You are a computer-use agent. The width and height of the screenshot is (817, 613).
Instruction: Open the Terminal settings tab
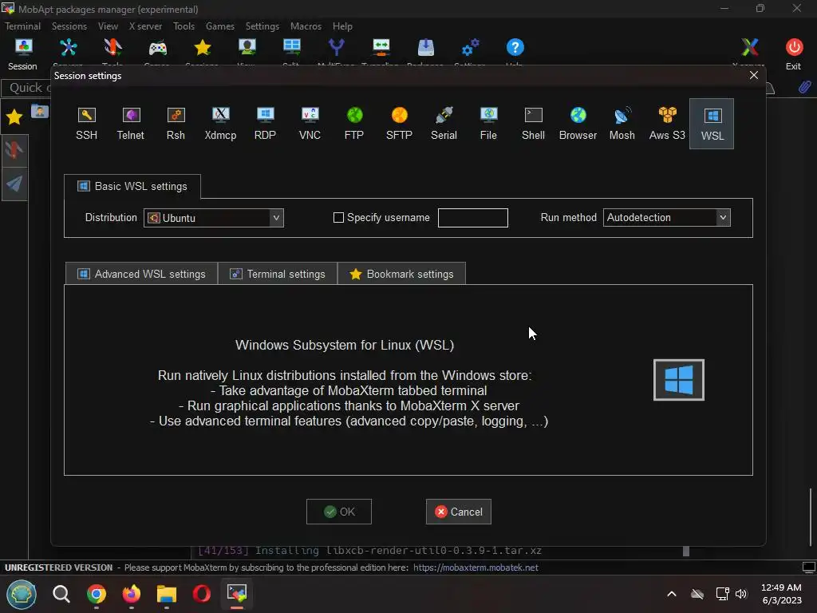[278, 274]
